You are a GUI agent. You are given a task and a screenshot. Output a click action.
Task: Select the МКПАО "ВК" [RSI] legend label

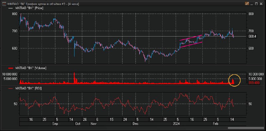pyautogui.click(x=28, y=88)
